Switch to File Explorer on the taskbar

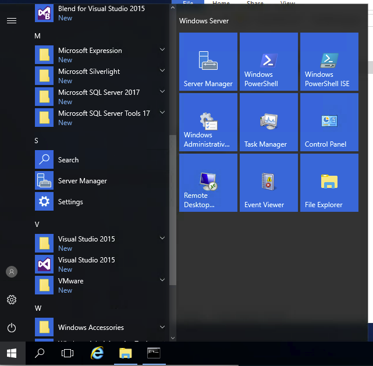coord(126,353)
